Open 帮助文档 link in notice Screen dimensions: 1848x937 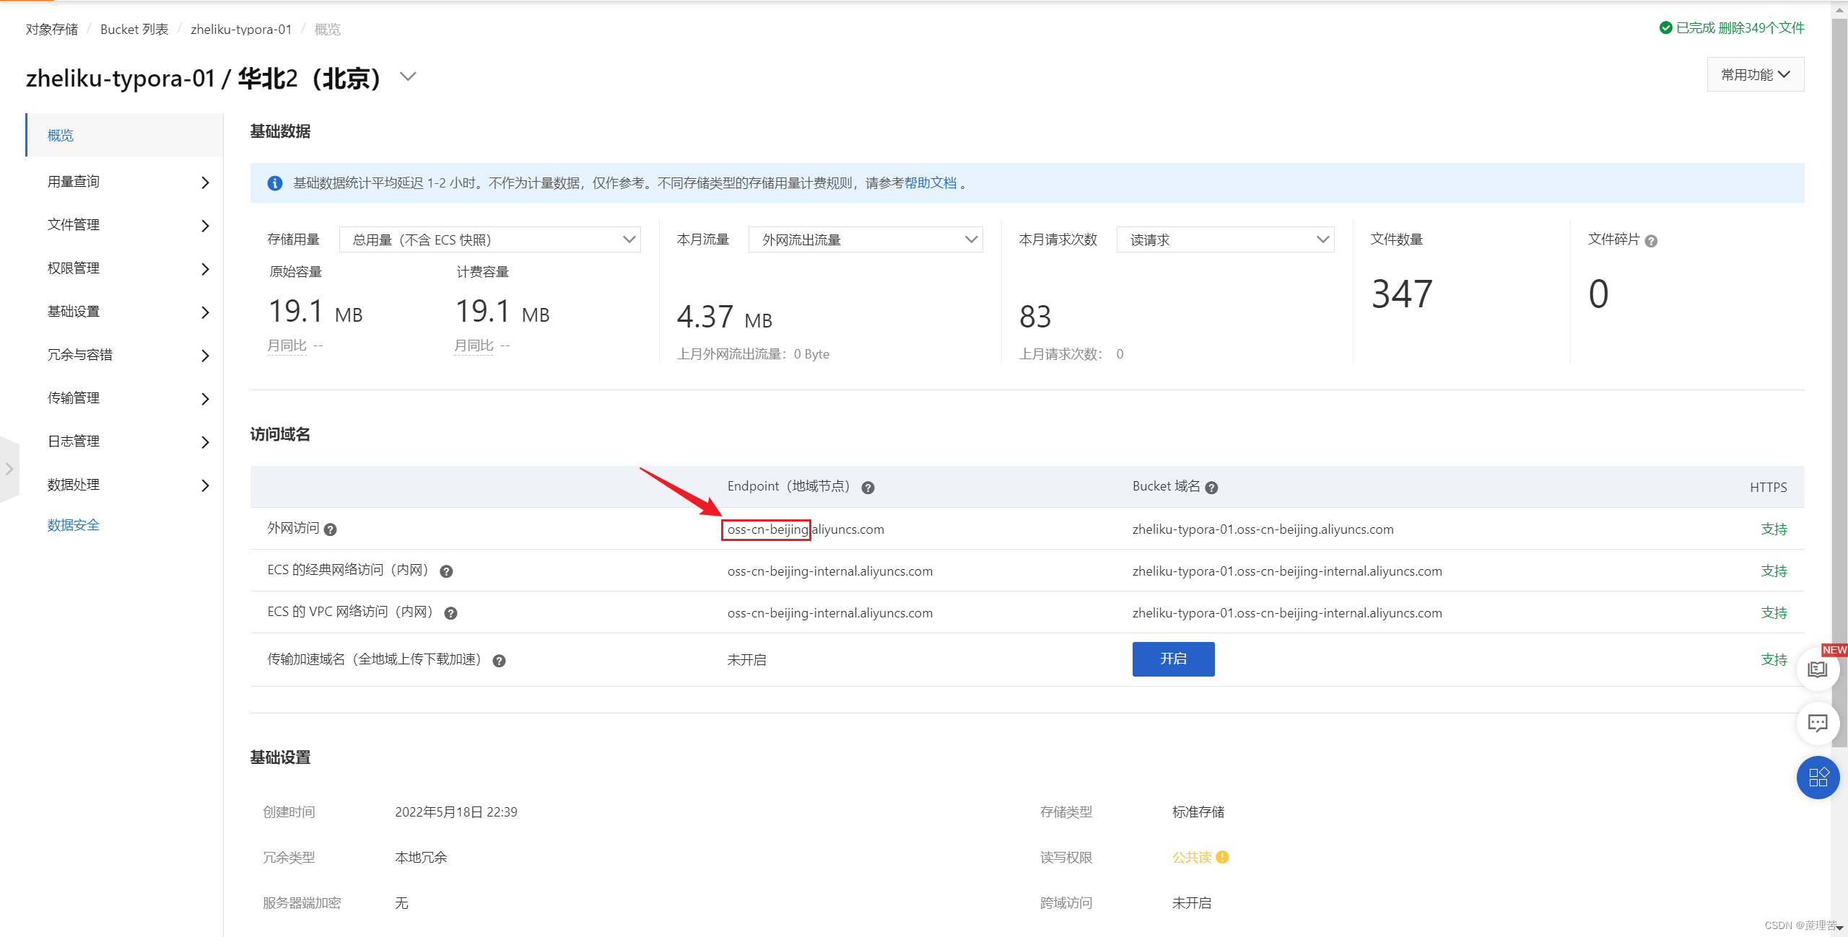(x=930, y=183)
